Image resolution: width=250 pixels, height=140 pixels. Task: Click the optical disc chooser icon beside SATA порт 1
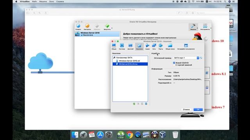click(x=201, y=58)
